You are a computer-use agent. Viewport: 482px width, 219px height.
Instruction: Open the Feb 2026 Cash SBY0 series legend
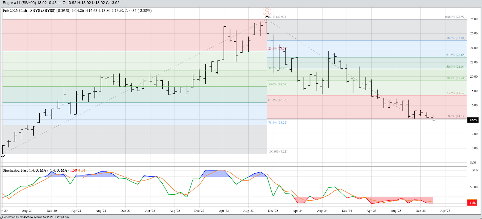click(x=36, y=11)
